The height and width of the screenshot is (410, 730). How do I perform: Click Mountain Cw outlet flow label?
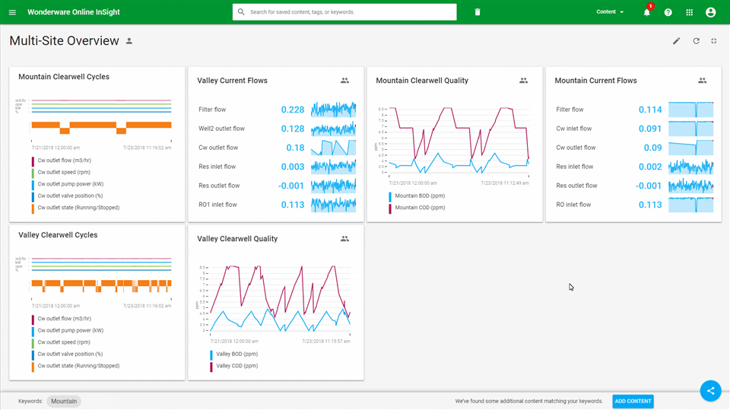coord(576,148)
